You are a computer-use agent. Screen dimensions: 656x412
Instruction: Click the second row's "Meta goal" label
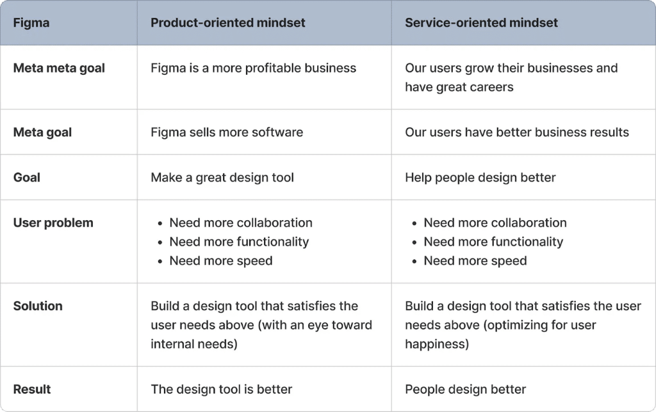(x=42, y=132)
